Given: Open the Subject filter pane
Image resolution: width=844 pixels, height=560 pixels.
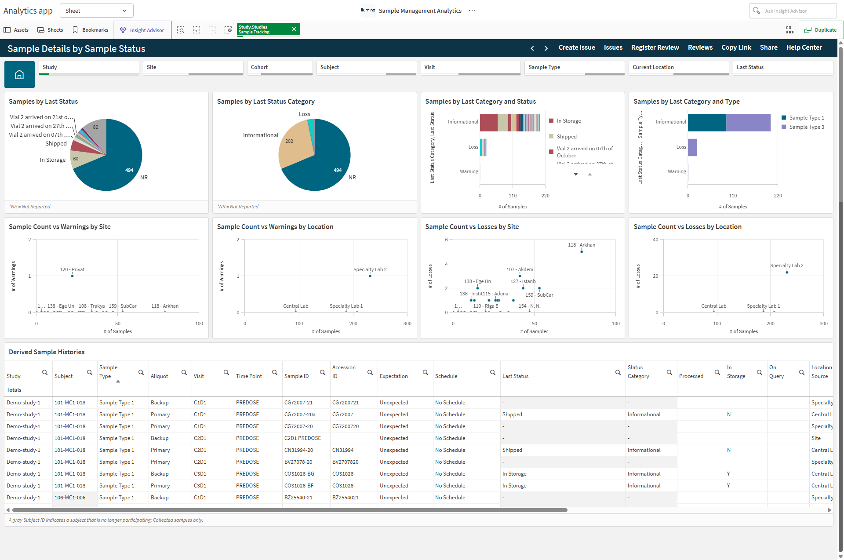Looking at the screenshot, I should [367, 68].
